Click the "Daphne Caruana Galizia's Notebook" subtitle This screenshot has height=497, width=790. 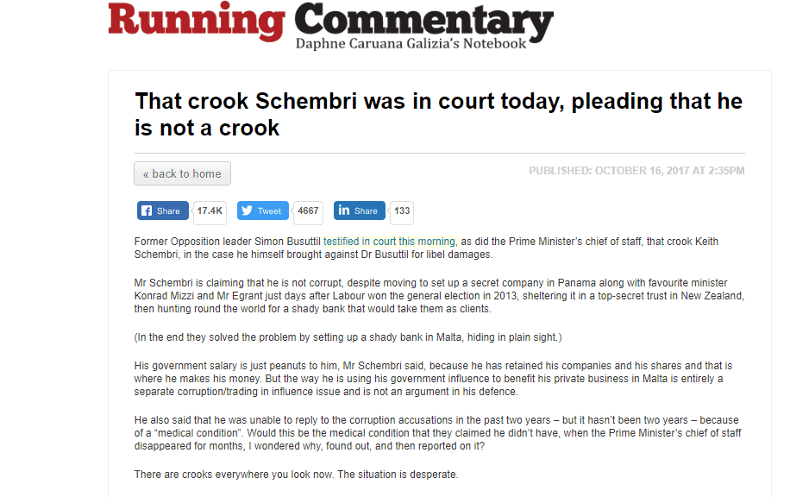pos(411,43)
